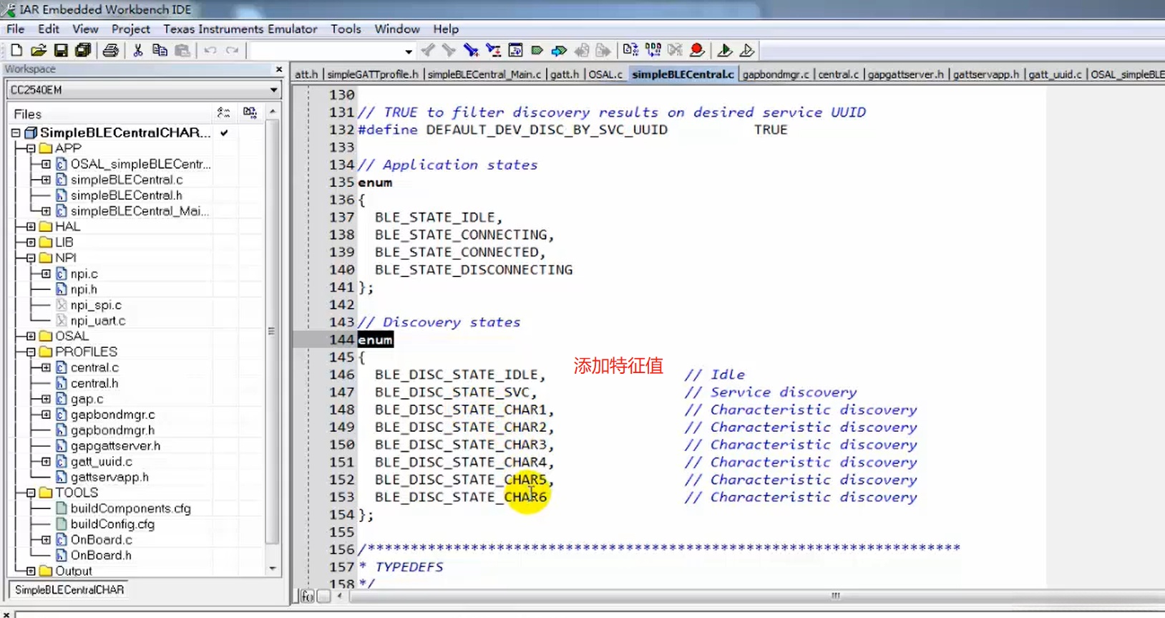Screen dimensions: 1165x618
Task: Click the Debug without Downloading icon
Action: click(746, 50)
